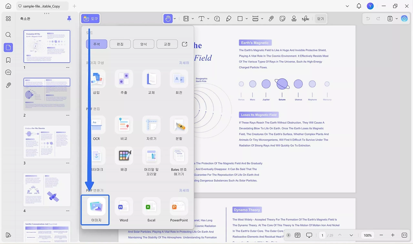Expand hand tool dropdown arrow
This screenshot has width=413, height=244.
[x=175, y=19]
